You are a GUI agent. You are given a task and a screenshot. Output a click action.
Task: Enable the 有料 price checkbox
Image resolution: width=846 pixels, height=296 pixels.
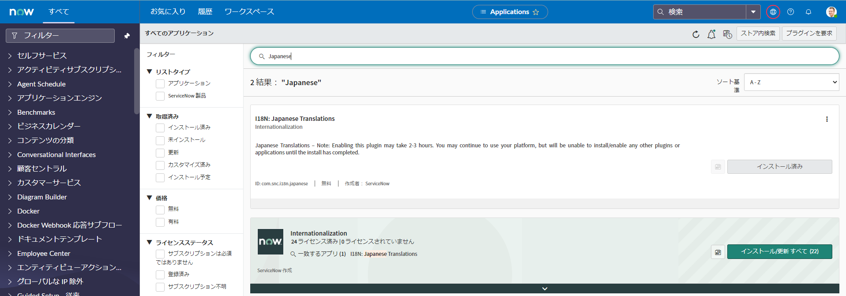[x=160, y=222]
